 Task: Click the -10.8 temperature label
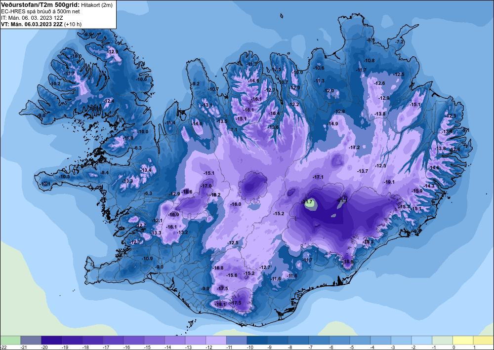369,60
